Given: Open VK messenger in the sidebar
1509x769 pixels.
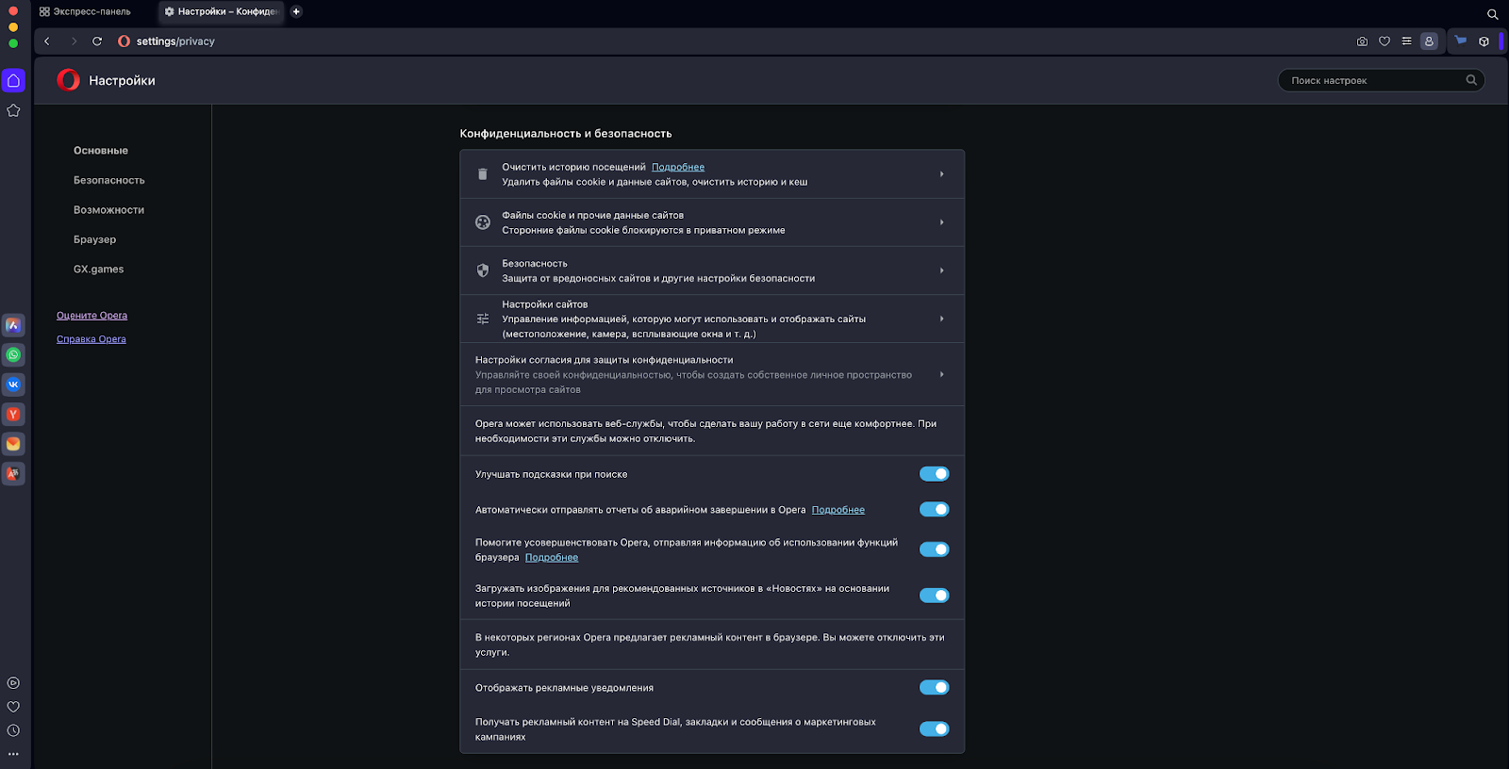Looking at the screenshot, I should [13, 384].
